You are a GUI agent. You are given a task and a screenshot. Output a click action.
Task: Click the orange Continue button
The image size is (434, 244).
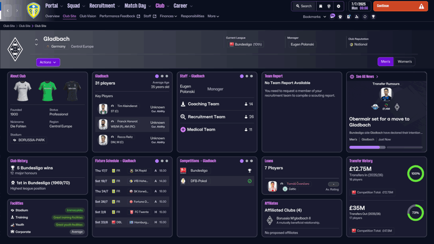click(400, 6)
